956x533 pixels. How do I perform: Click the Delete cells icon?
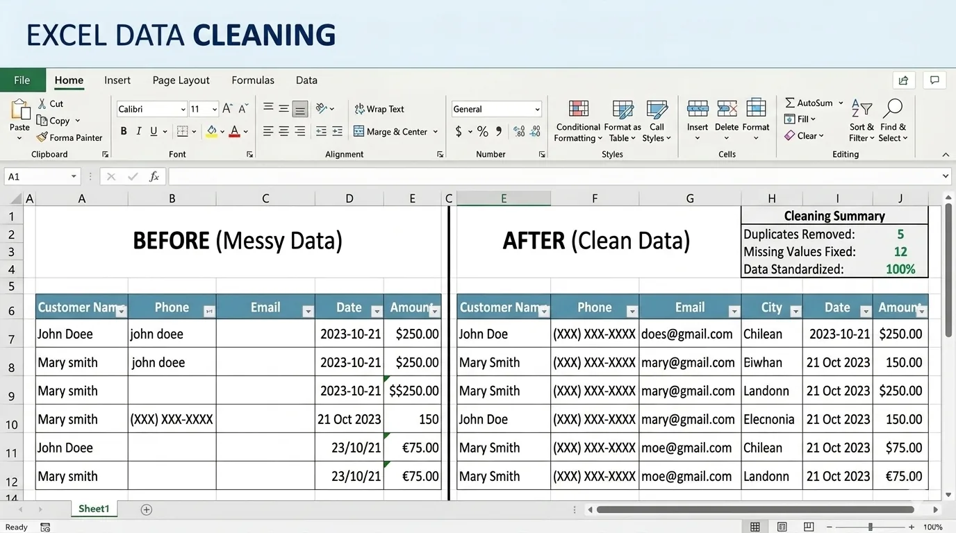click(727, 109)
